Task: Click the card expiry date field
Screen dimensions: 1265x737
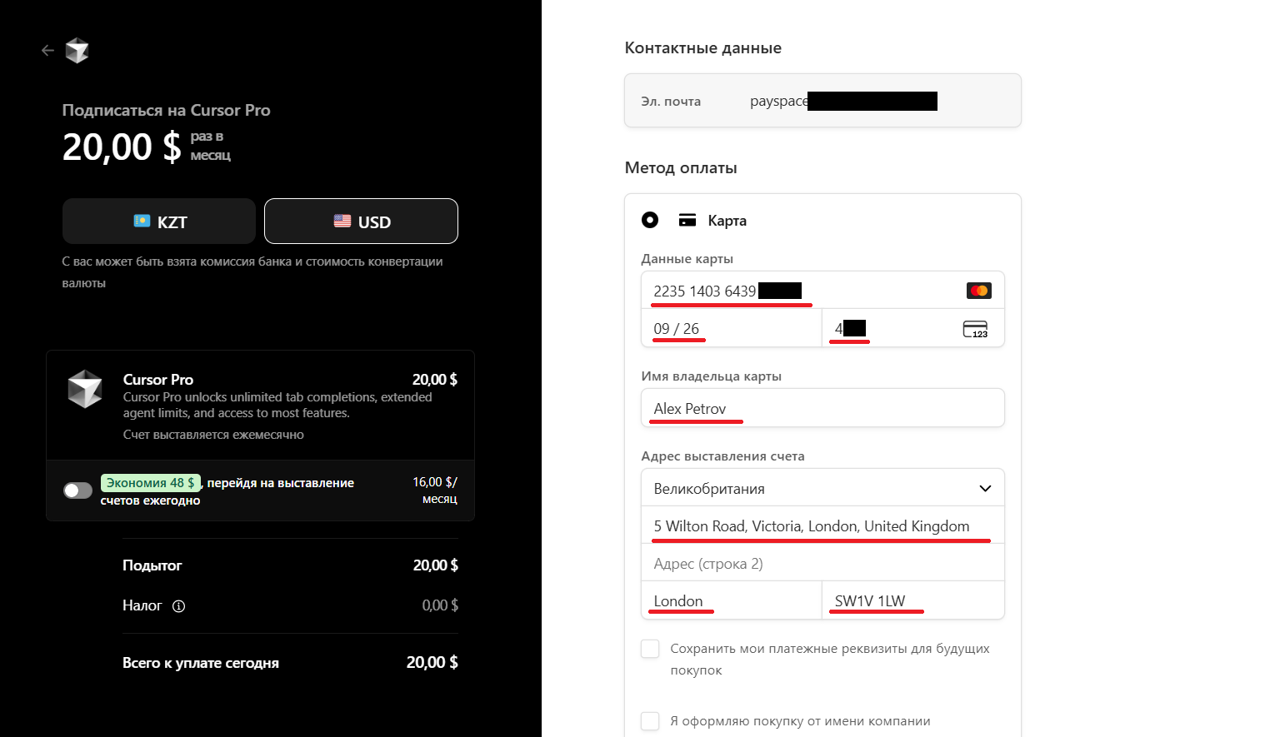Action: pyautogui.click(x=730, y=329)
